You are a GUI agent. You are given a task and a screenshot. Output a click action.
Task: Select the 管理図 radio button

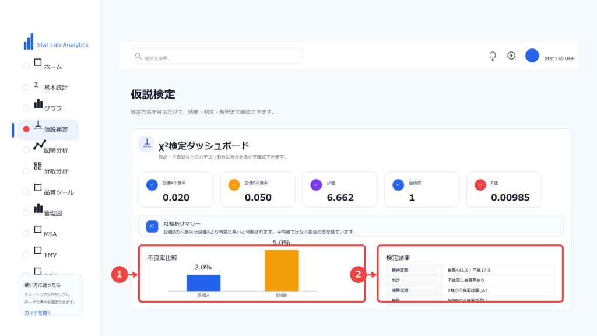(x=26, y=213)
